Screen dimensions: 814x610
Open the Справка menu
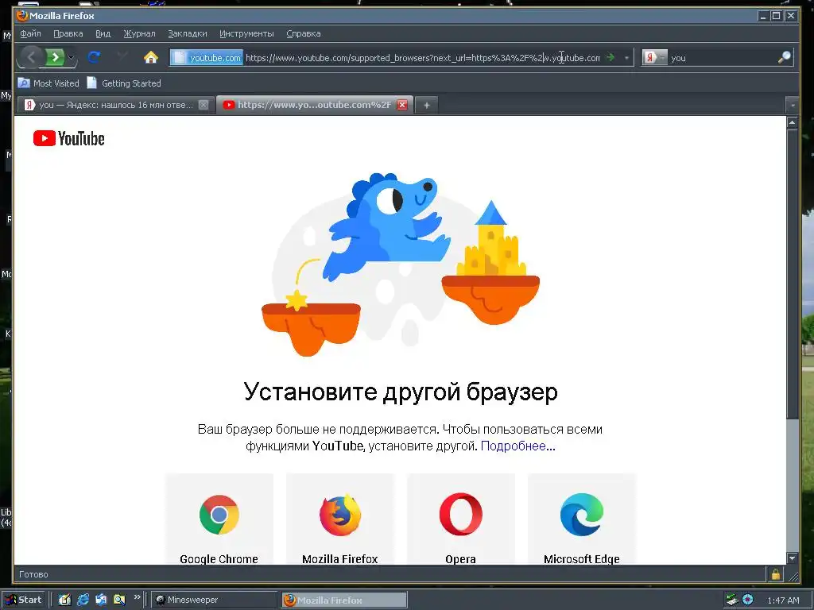point(303,33)
